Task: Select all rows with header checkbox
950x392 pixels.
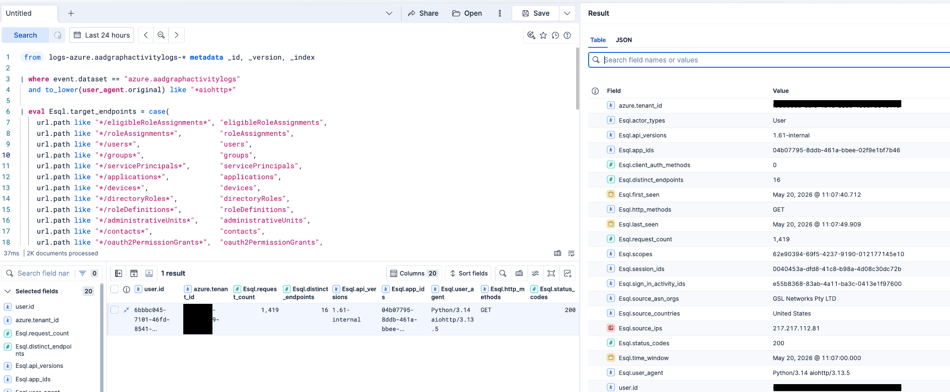Action: 115,289
